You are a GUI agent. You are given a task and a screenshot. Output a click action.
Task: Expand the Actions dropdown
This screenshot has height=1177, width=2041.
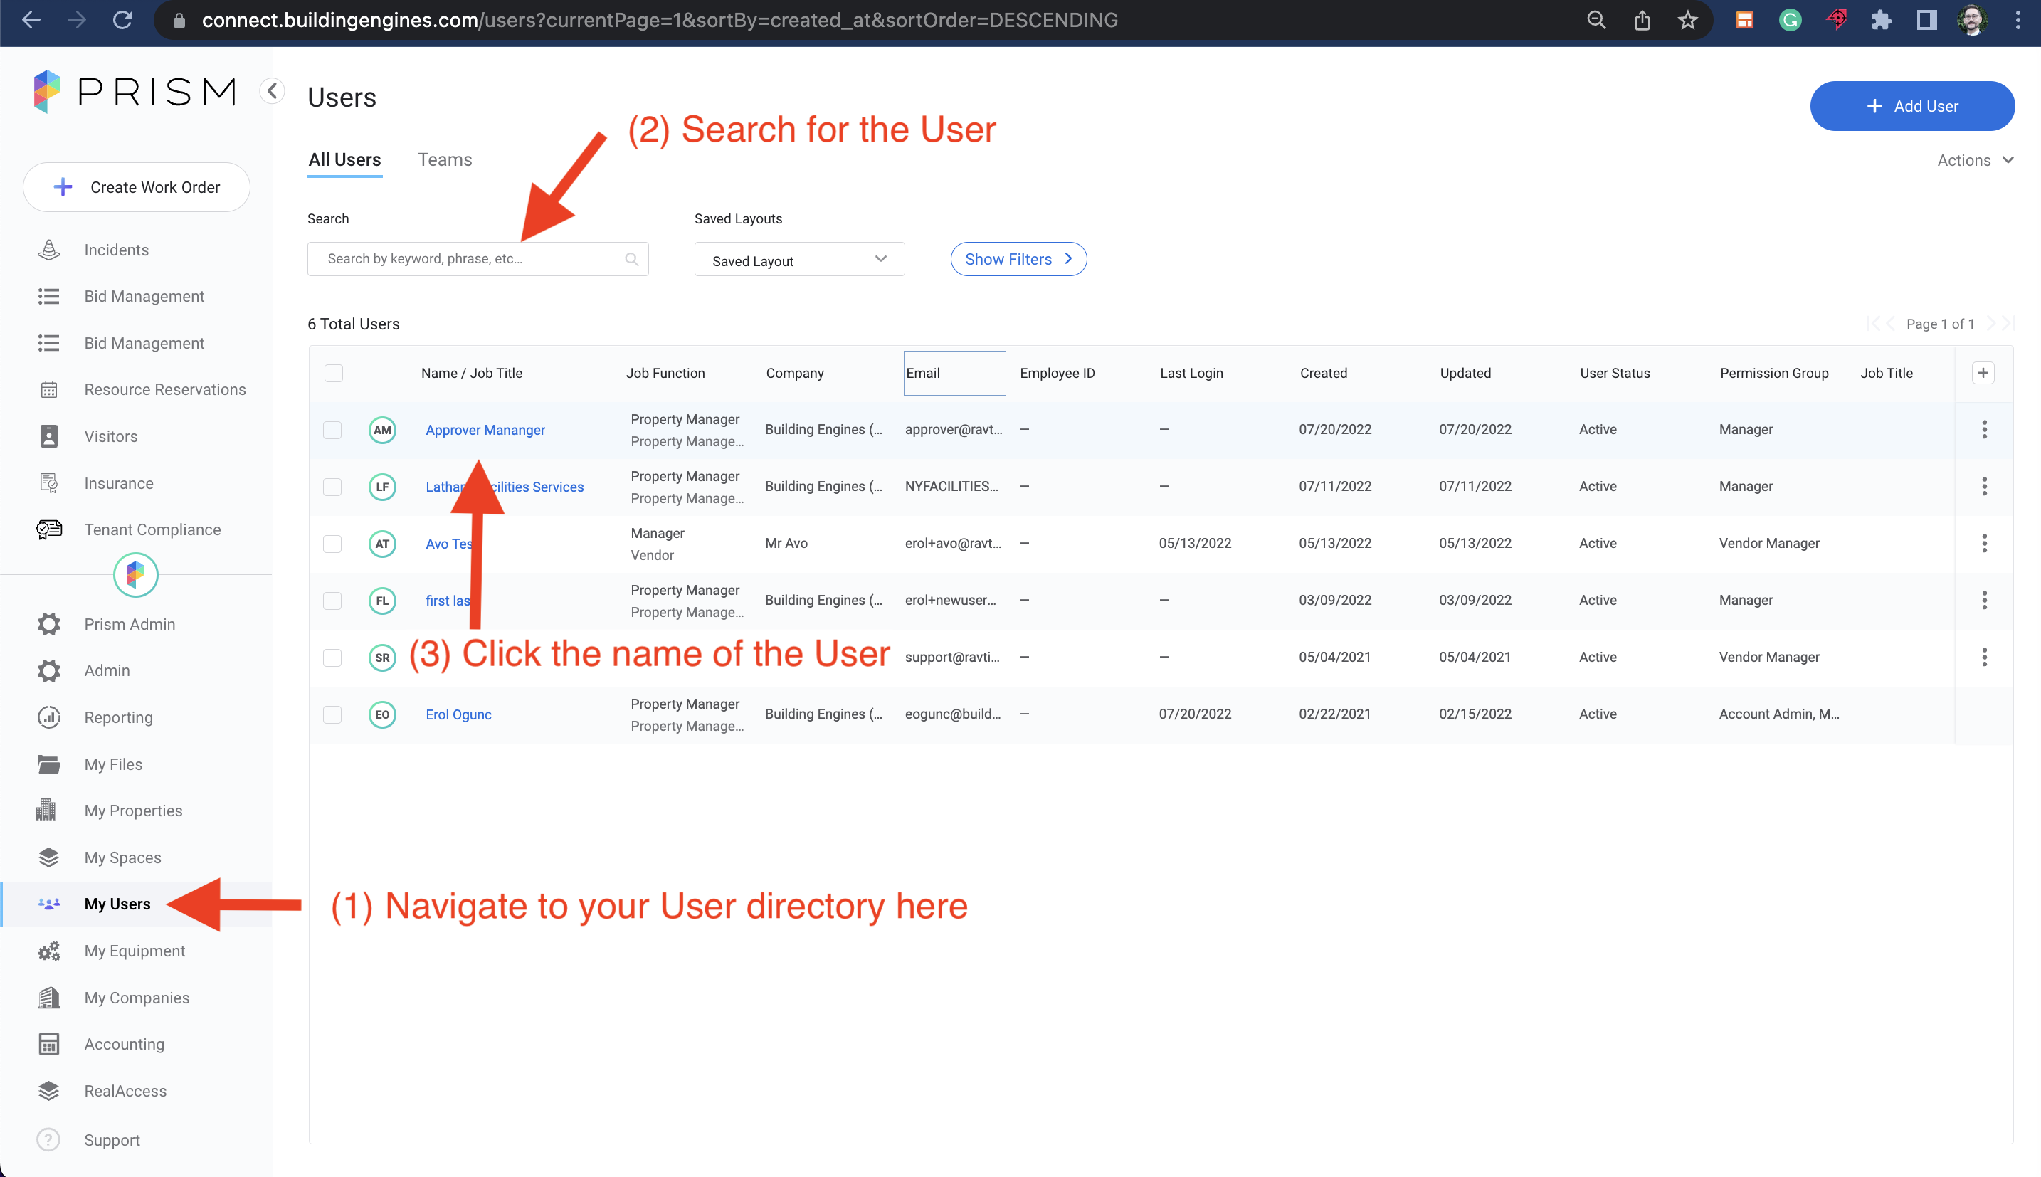[x=1975, y=160]
